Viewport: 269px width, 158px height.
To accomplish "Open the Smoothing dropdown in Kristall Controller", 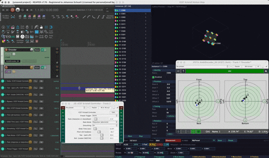I will [x=105, y=125].
